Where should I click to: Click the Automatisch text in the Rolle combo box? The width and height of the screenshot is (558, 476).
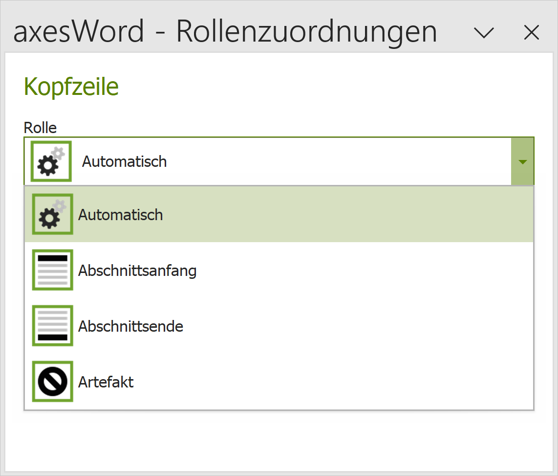point(124,161)
